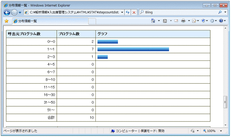Screen dimensions: 231x137
Task: Click the 2~3 range cell
Action: 31,57
